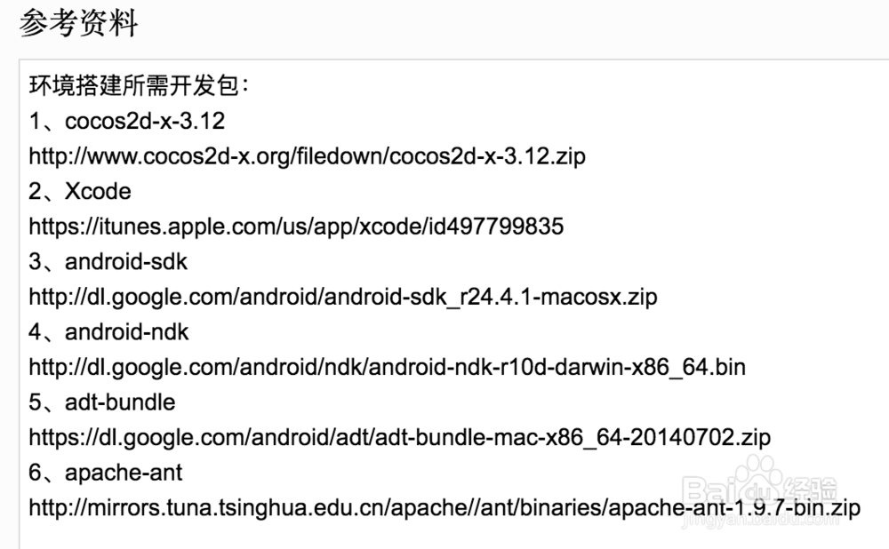Click the 参考资料 section heading
This screenshot has height=549, width=889.
click(78, 24)
